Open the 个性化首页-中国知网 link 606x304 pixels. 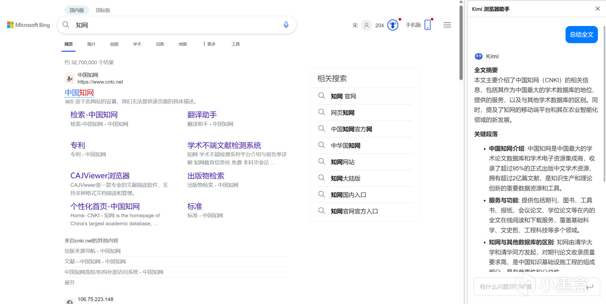pyautogui.click(x=105, y=206)
